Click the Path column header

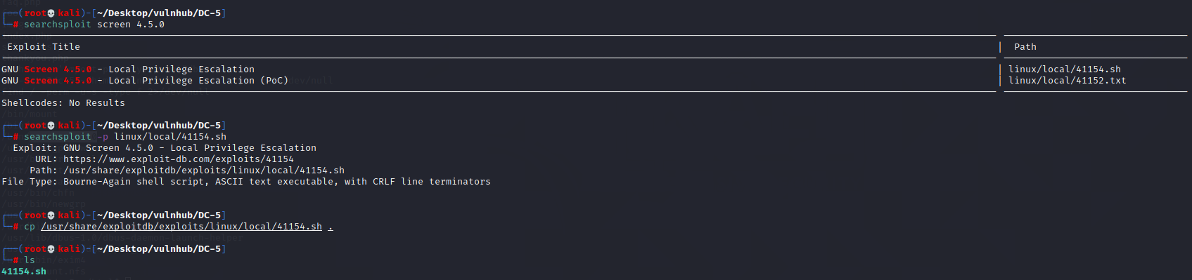coord(1025,47)
